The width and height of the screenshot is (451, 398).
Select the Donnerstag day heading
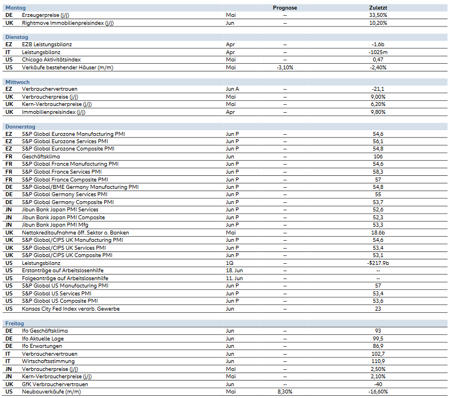pyautogui.click(x=20, y=127)
